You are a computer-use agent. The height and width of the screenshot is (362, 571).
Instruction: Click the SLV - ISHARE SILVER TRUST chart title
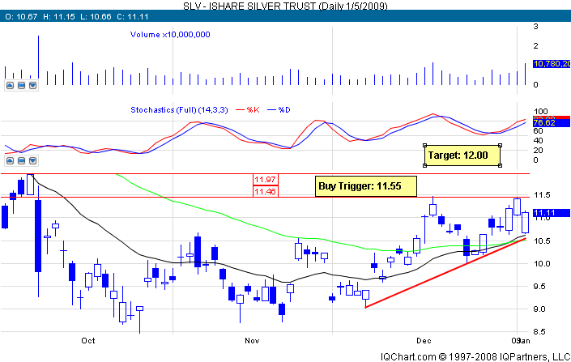click(285, 6)
